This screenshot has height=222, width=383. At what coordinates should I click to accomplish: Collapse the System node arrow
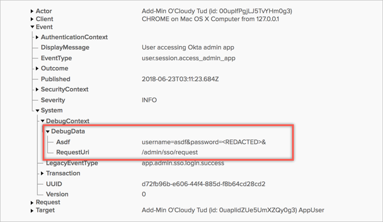pos(38,111)
